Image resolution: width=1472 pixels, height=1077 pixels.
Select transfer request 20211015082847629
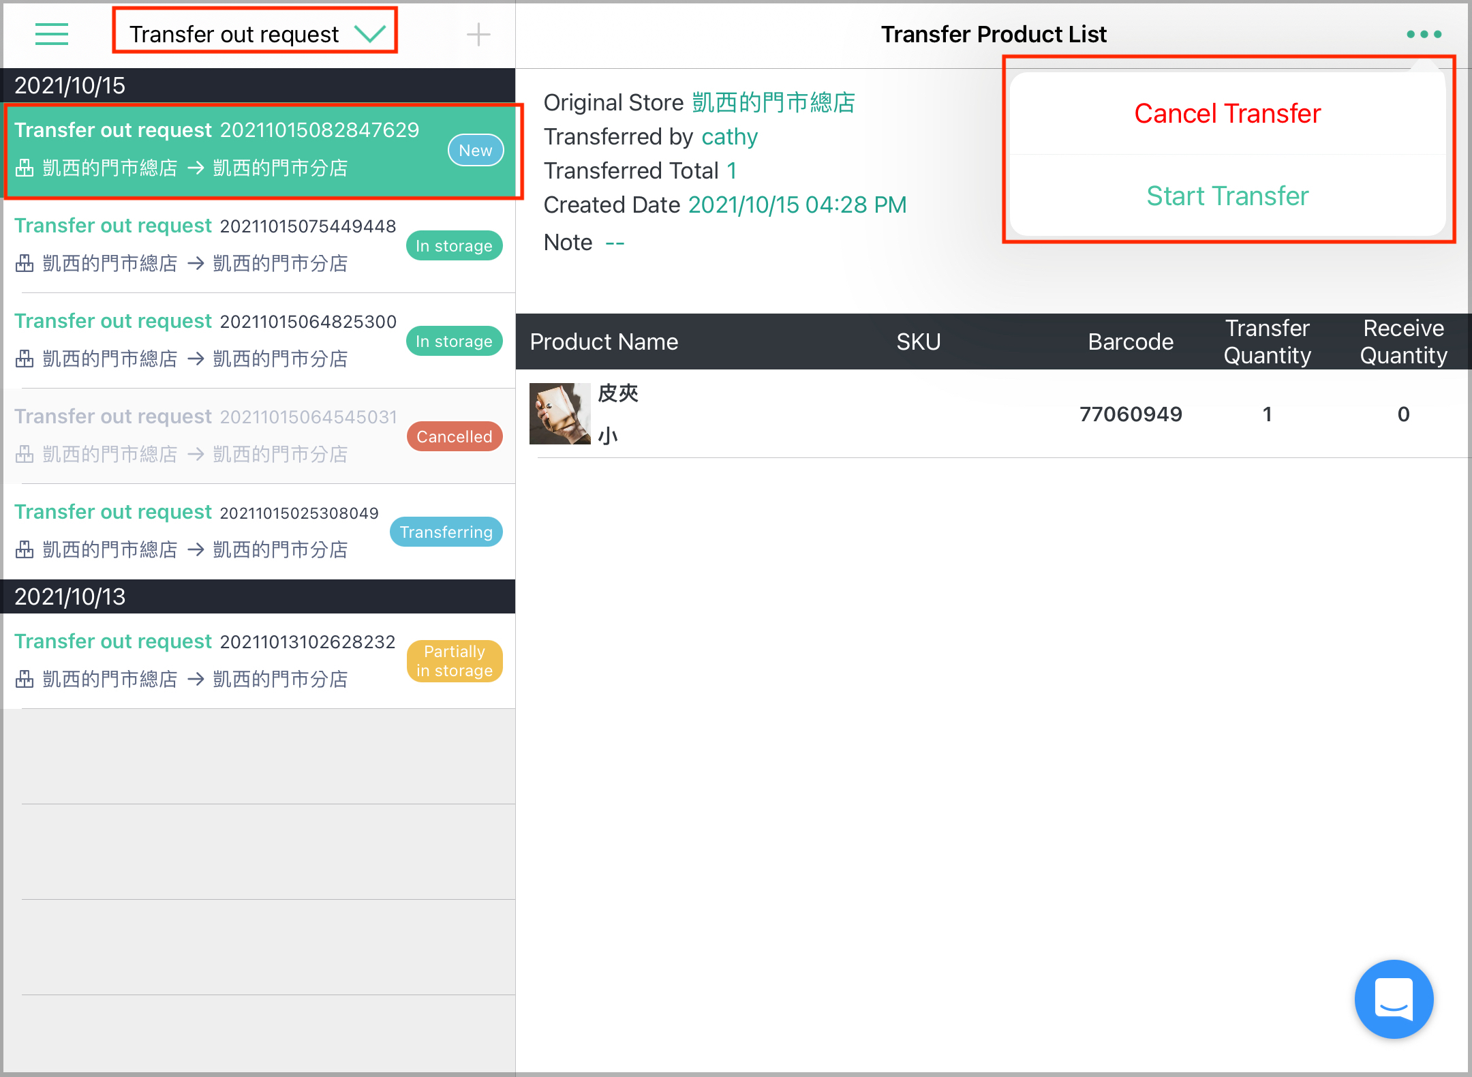tap(259, 150)
